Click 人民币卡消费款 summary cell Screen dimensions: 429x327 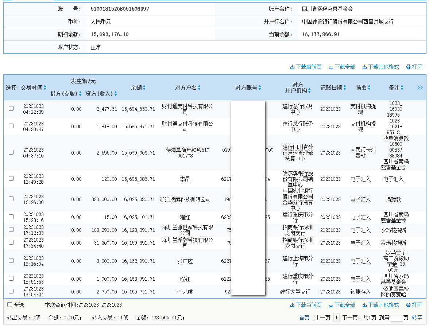(x=363, y=153)
